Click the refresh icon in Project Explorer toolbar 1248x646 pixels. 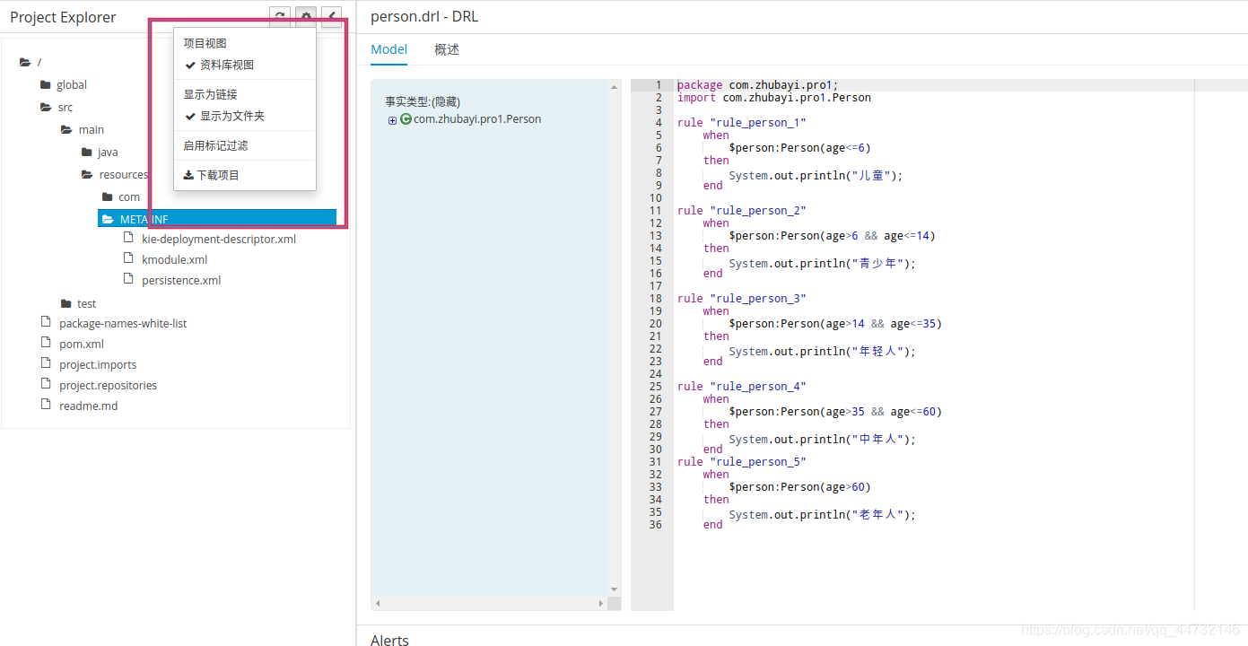click(280, 16)
